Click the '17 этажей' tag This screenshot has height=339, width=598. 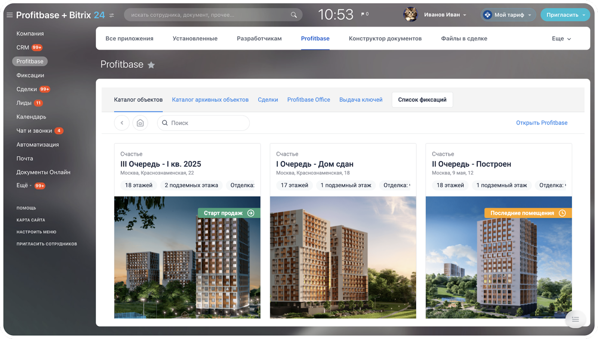click(x=295, y=185)
